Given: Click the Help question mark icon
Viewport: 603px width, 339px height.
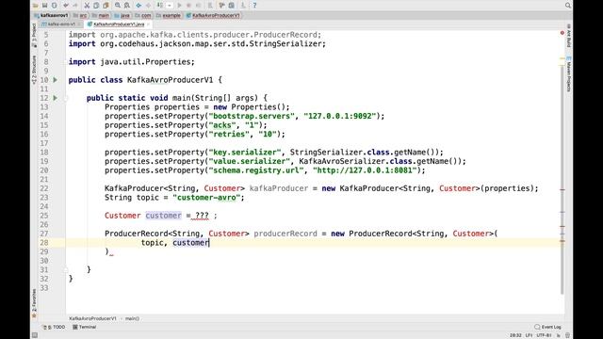Looking at the screenshot, I should (x=254, y=6).
